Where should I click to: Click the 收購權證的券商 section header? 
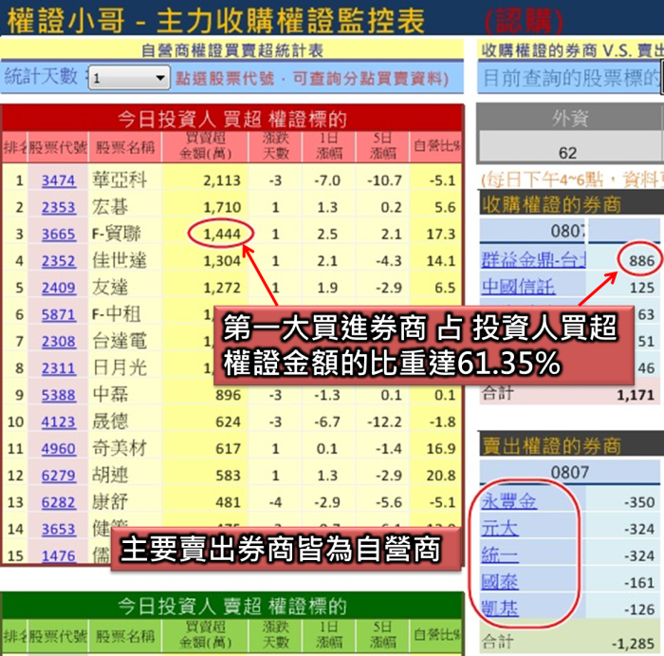(x=570, y=204)
